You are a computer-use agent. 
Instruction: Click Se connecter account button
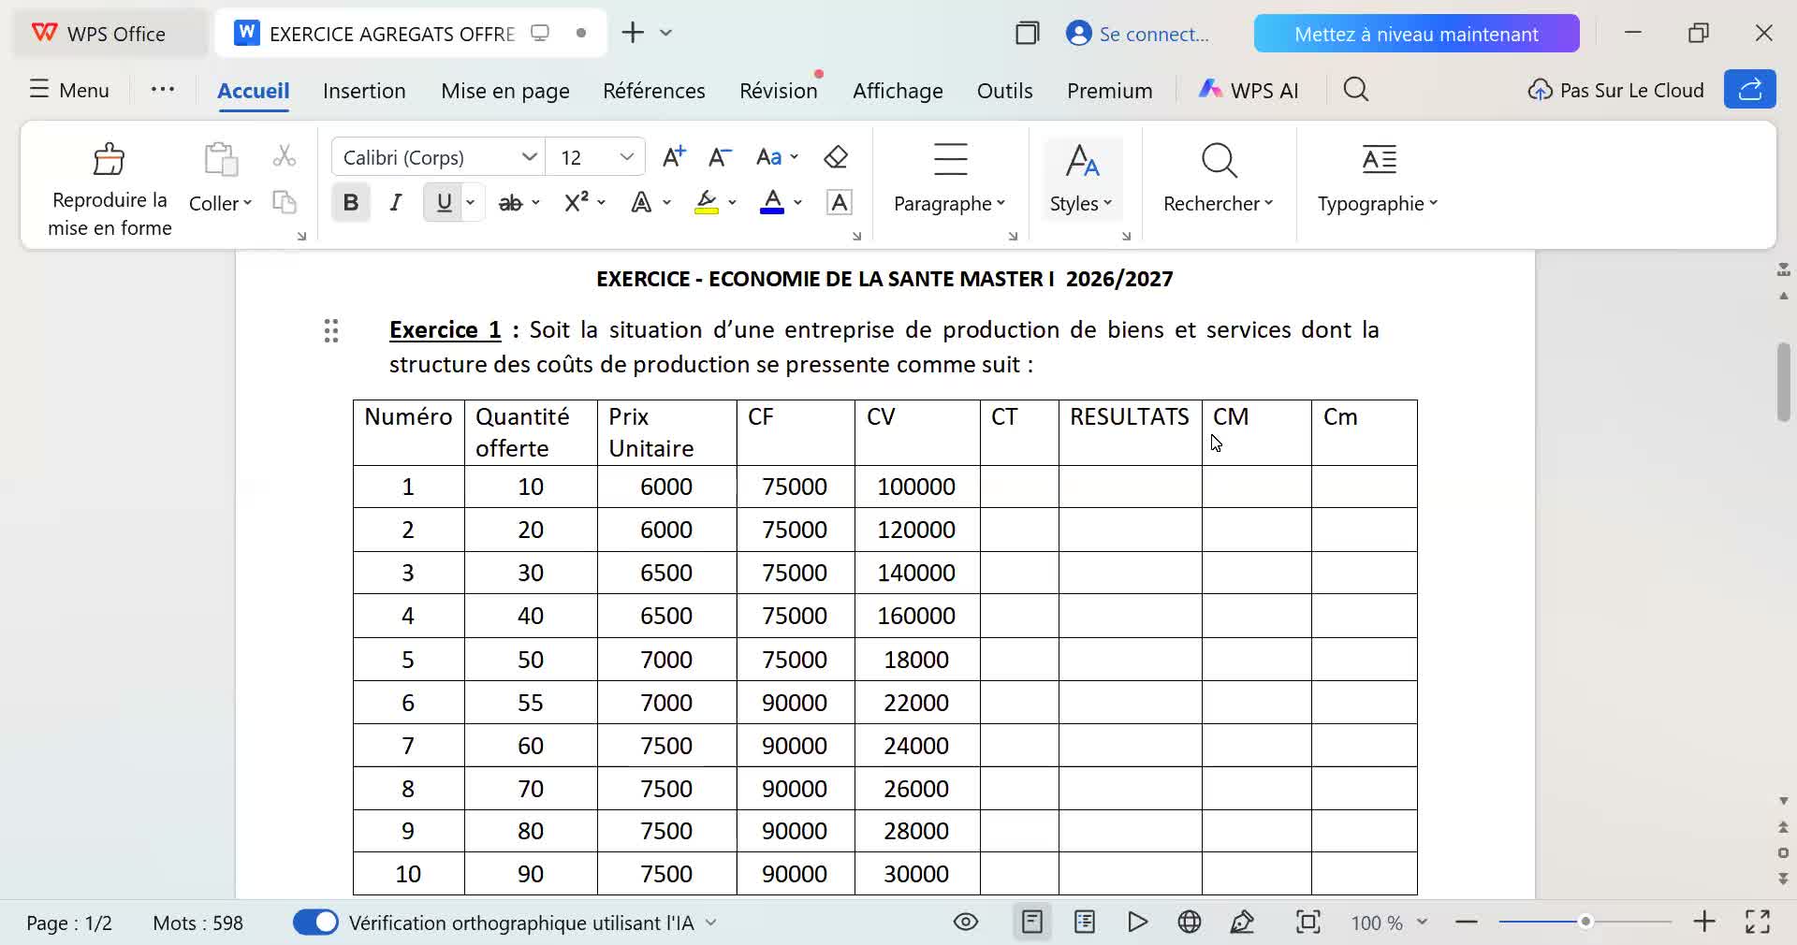pyautogui.click(x=1138, y=34)
